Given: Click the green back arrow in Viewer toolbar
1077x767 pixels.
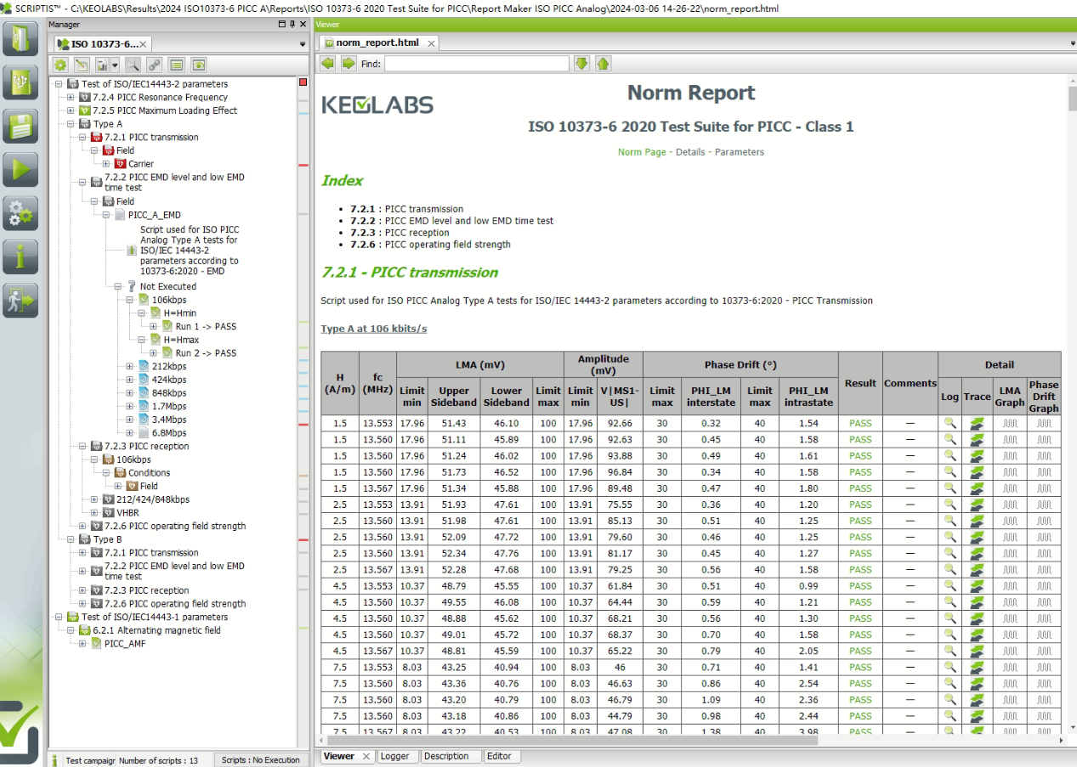Looking at the screenshot, I should click(x=328, y=64).
